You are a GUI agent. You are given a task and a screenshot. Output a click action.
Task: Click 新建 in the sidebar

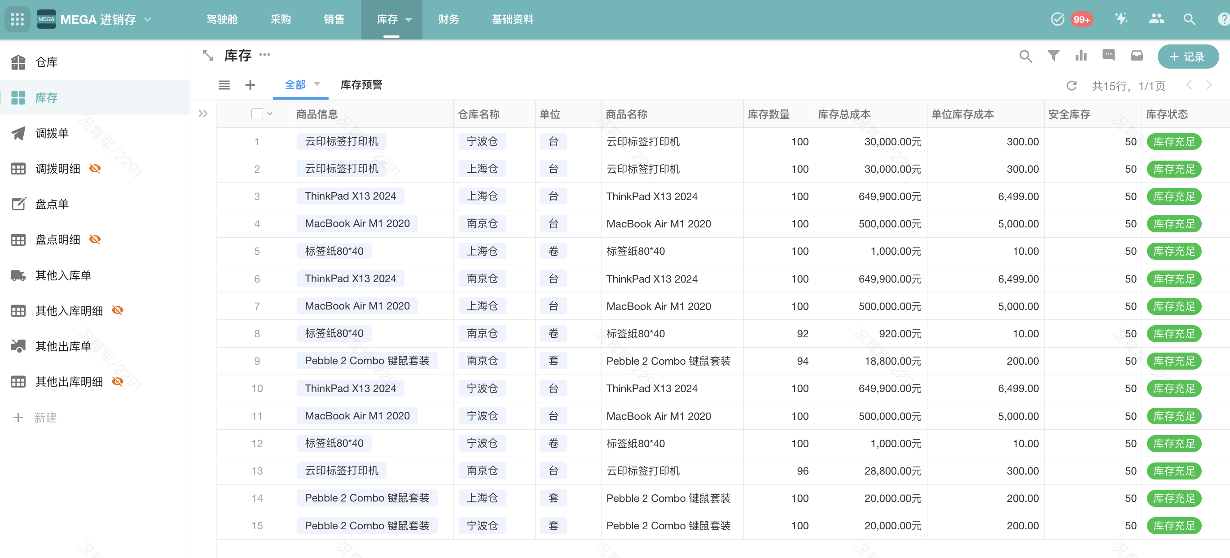(x=45, y=418)
